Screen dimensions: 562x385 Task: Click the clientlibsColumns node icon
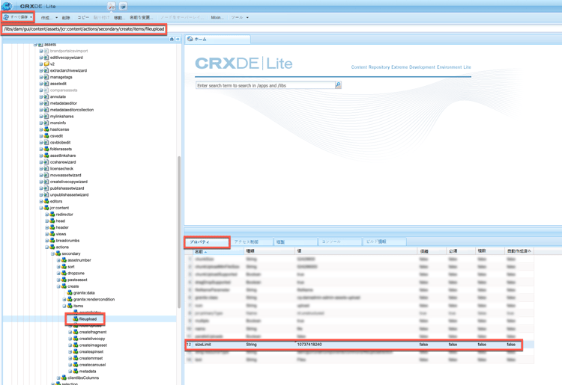coord(64,378)
